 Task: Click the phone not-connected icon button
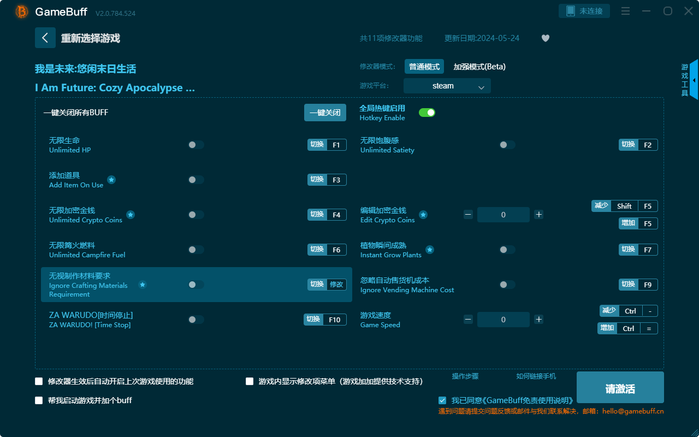(x=584, y=11)
